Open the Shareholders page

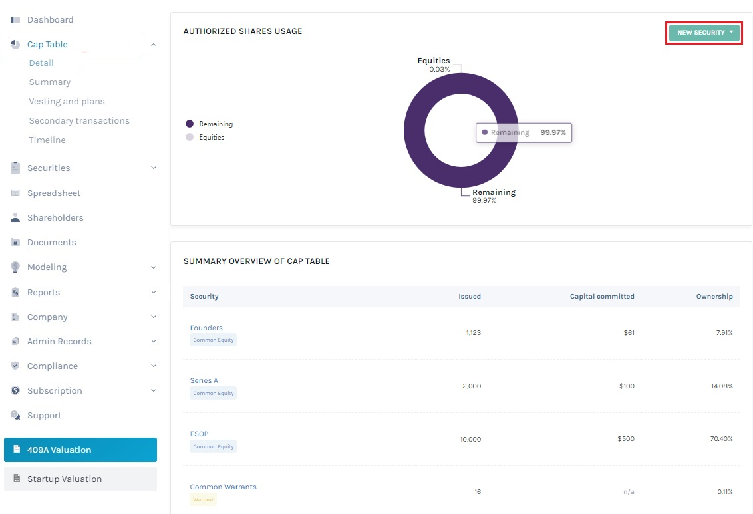tap(55, 217)
